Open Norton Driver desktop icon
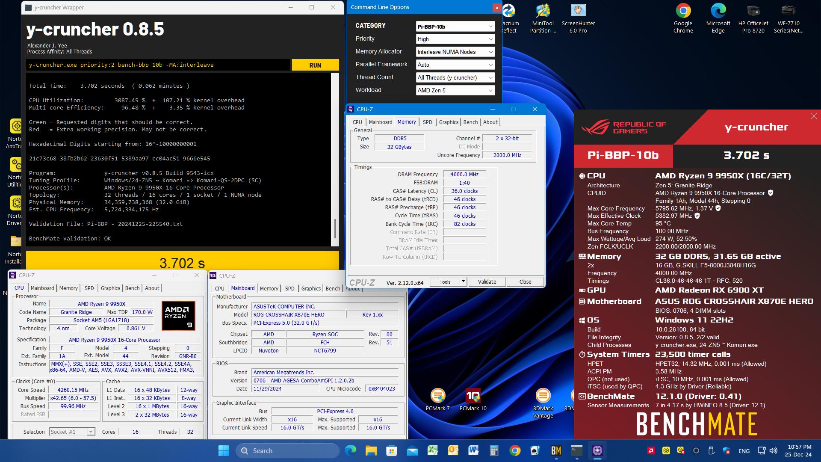Image resolution: width=821 pixels, height=462 pixels. coord(15,210)
